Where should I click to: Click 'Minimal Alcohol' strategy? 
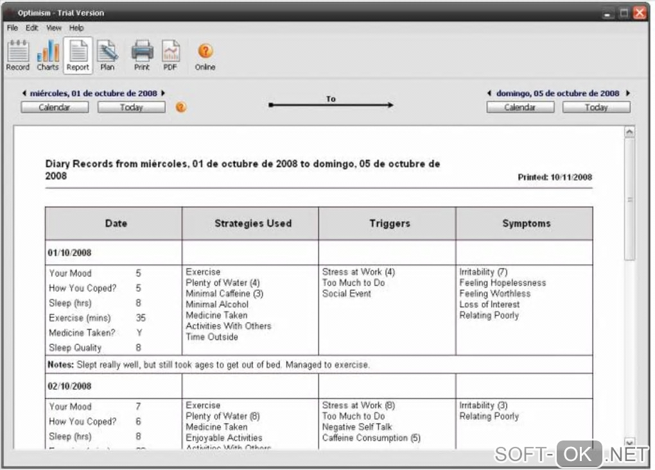pos(217,305)
